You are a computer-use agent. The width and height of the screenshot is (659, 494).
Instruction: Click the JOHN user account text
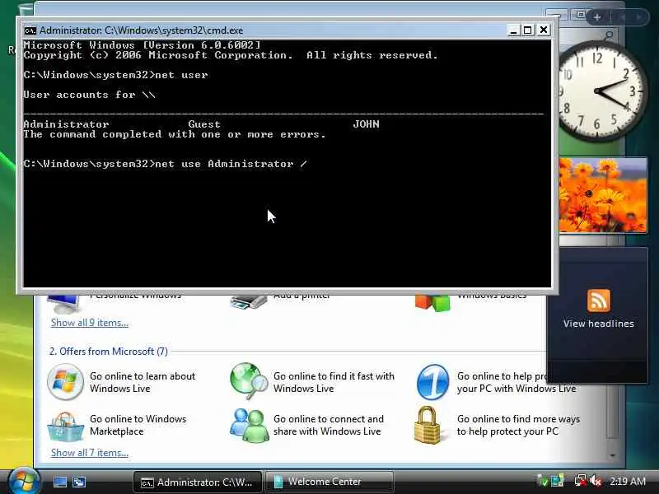pyautogui.click(x=366, y=124)
